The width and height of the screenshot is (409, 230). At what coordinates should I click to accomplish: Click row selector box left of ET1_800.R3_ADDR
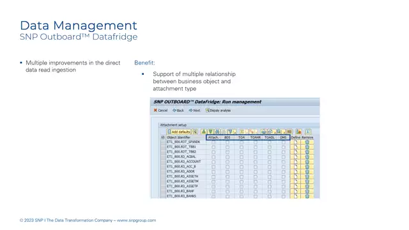164,171
